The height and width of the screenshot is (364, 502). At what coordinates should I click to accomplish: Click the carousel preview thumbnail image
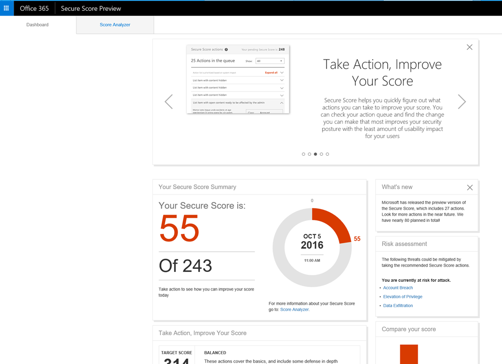tap(238, 79)
